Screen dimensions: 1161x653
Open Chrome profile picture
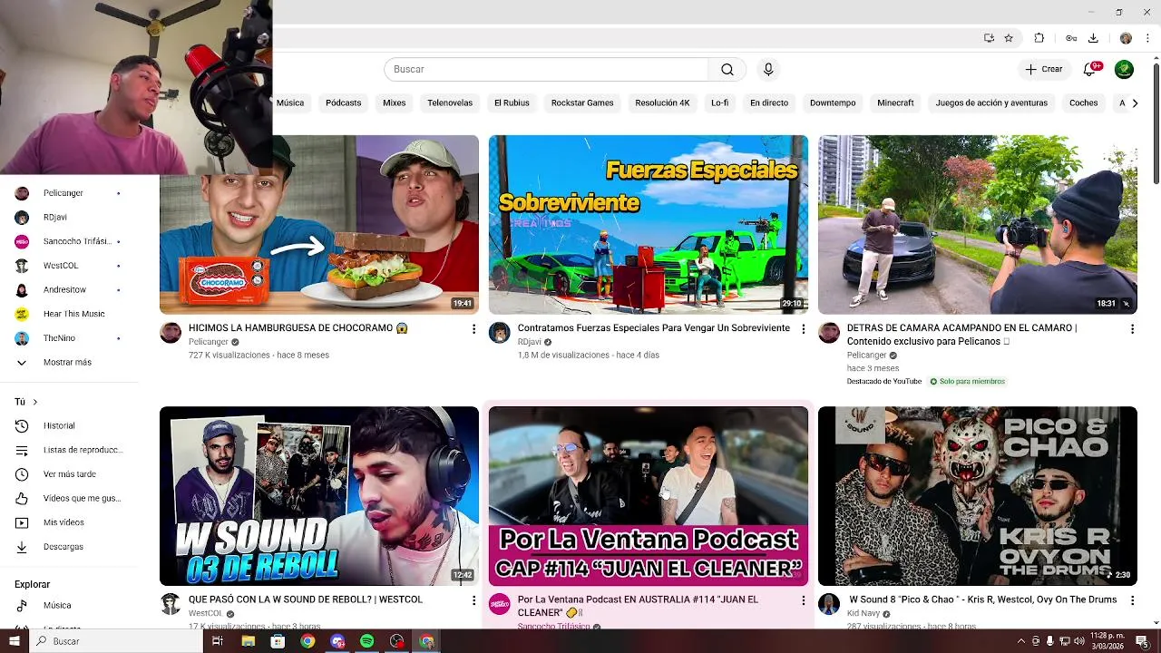pos(1126,38)
